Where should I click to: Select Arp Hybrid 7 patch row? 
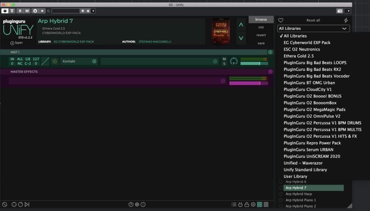(x=313, y=188)
